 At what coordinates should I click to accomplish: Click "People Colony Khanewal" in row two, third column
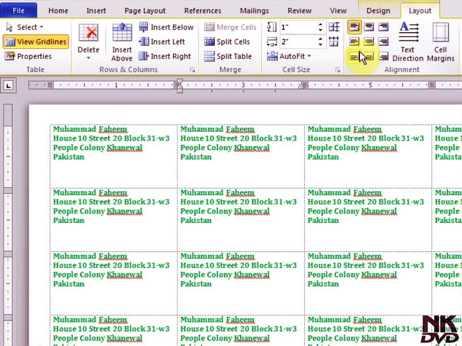click(x=352, y=211)
